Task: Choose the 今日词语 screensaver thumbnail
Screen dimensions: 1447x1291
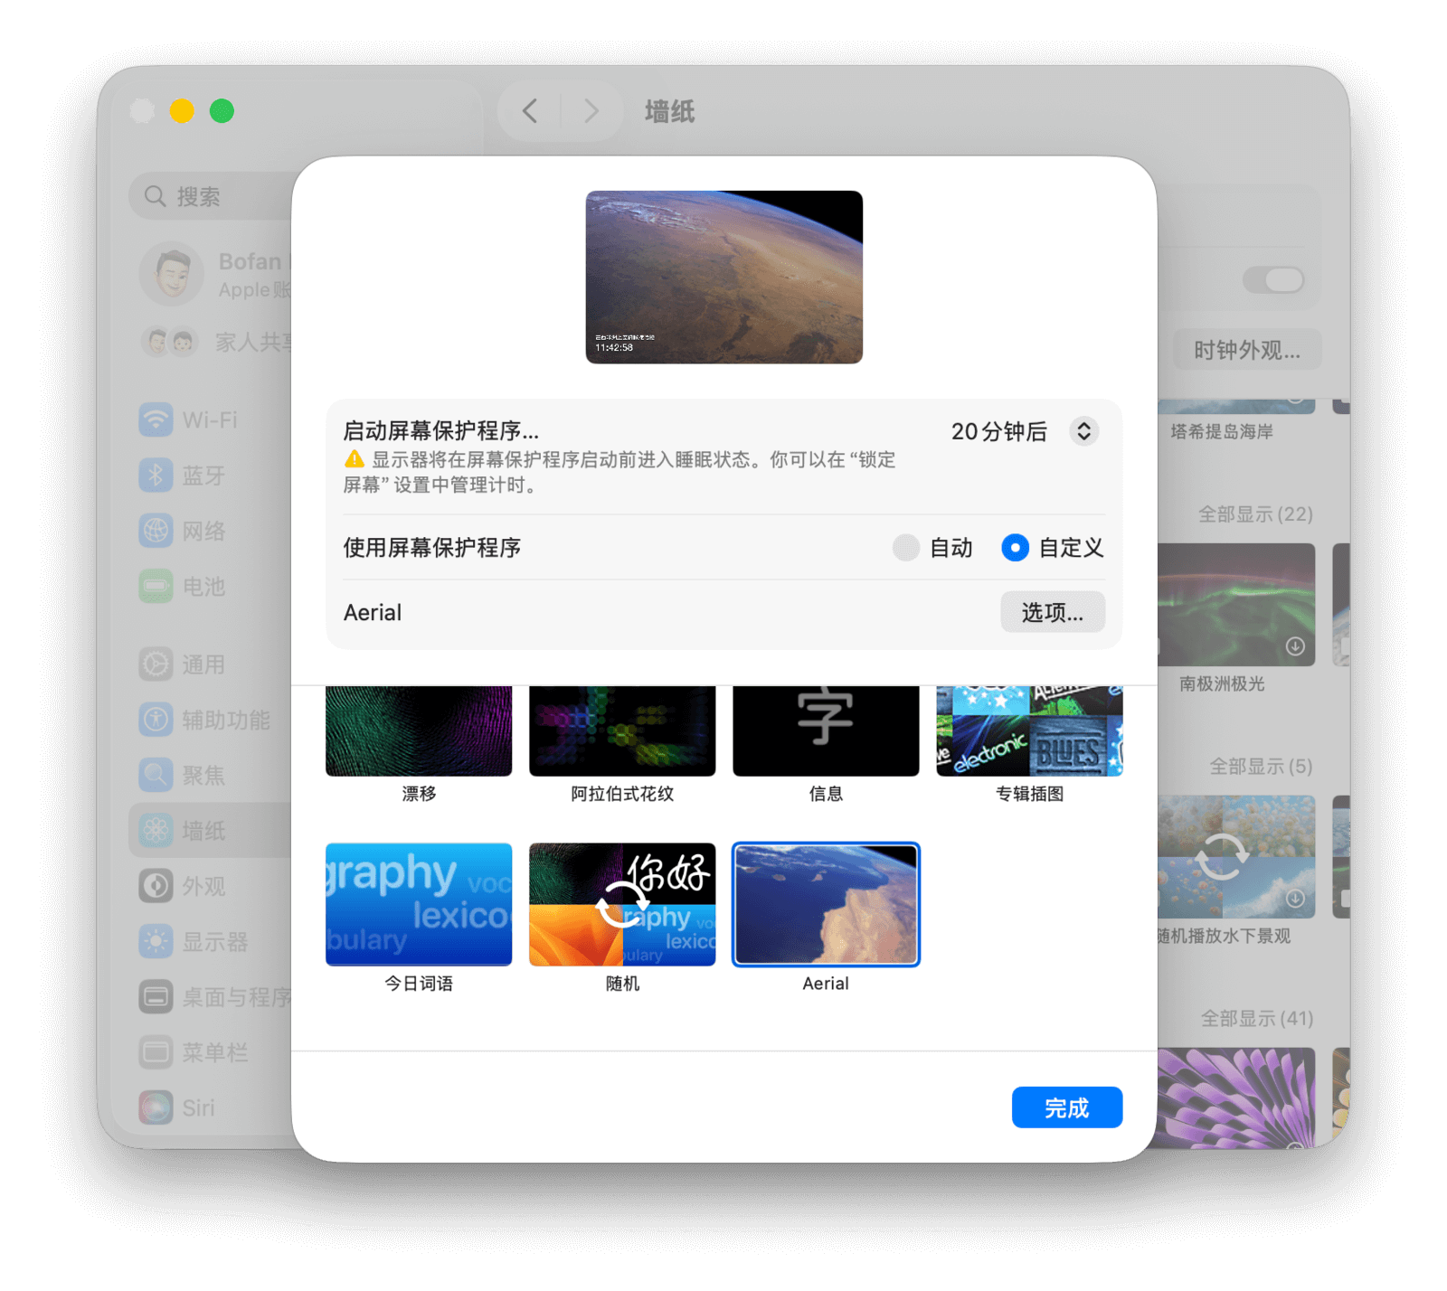Action: (419, 905)
